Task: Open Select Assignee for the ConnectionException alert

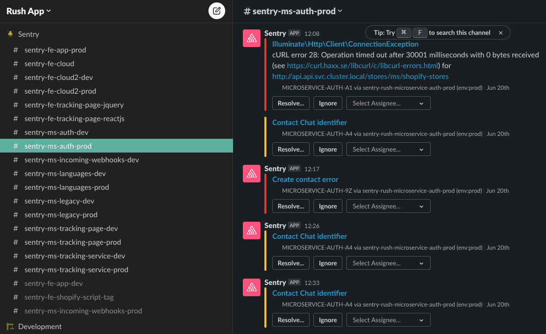Action: [x=388, y=103]
